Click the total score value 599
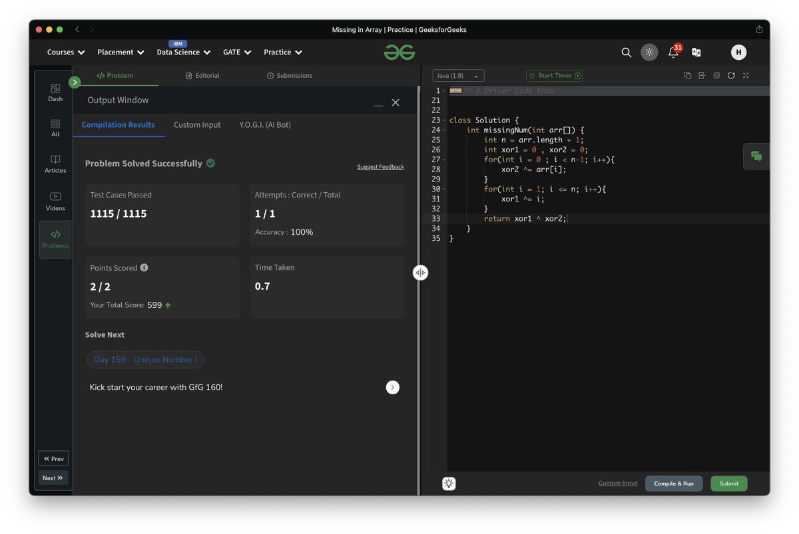 (x=154, y=305)
